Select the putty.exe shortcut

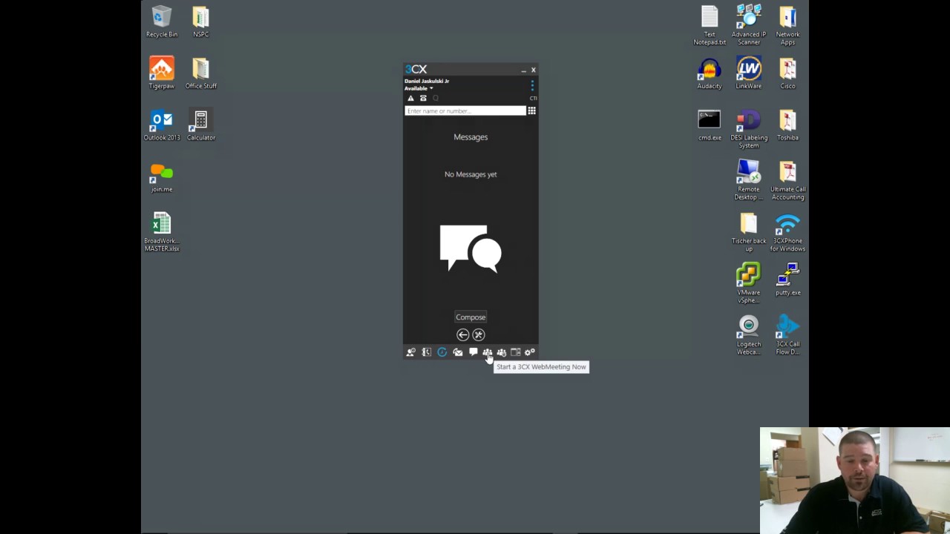pyautogui.click(x=788, y=279)
